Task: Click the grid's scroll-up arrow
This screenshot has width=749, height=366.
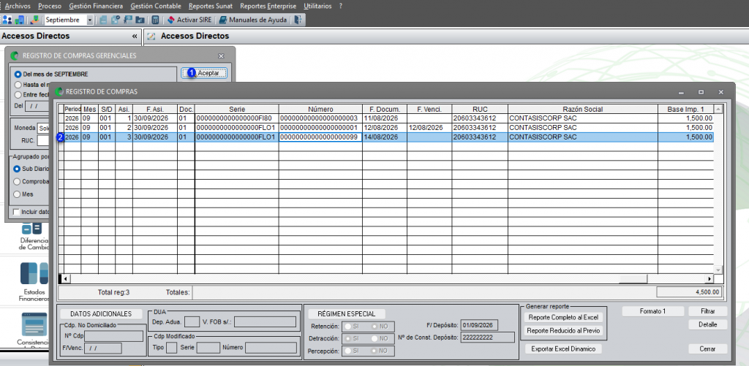Action: point(718,110)
